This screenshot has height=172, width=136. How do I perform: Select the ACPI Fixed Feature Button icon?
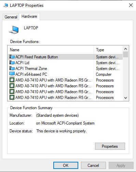pyautogui.click(x=12, y=57)
